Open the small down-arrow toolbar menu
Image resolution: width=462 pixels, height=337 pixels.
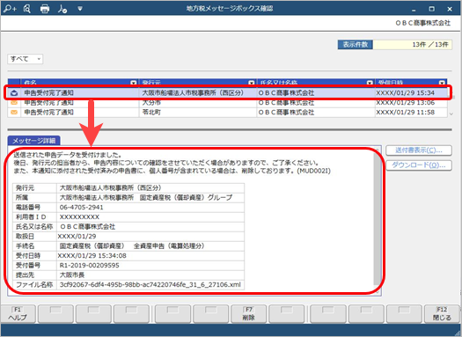80,9
